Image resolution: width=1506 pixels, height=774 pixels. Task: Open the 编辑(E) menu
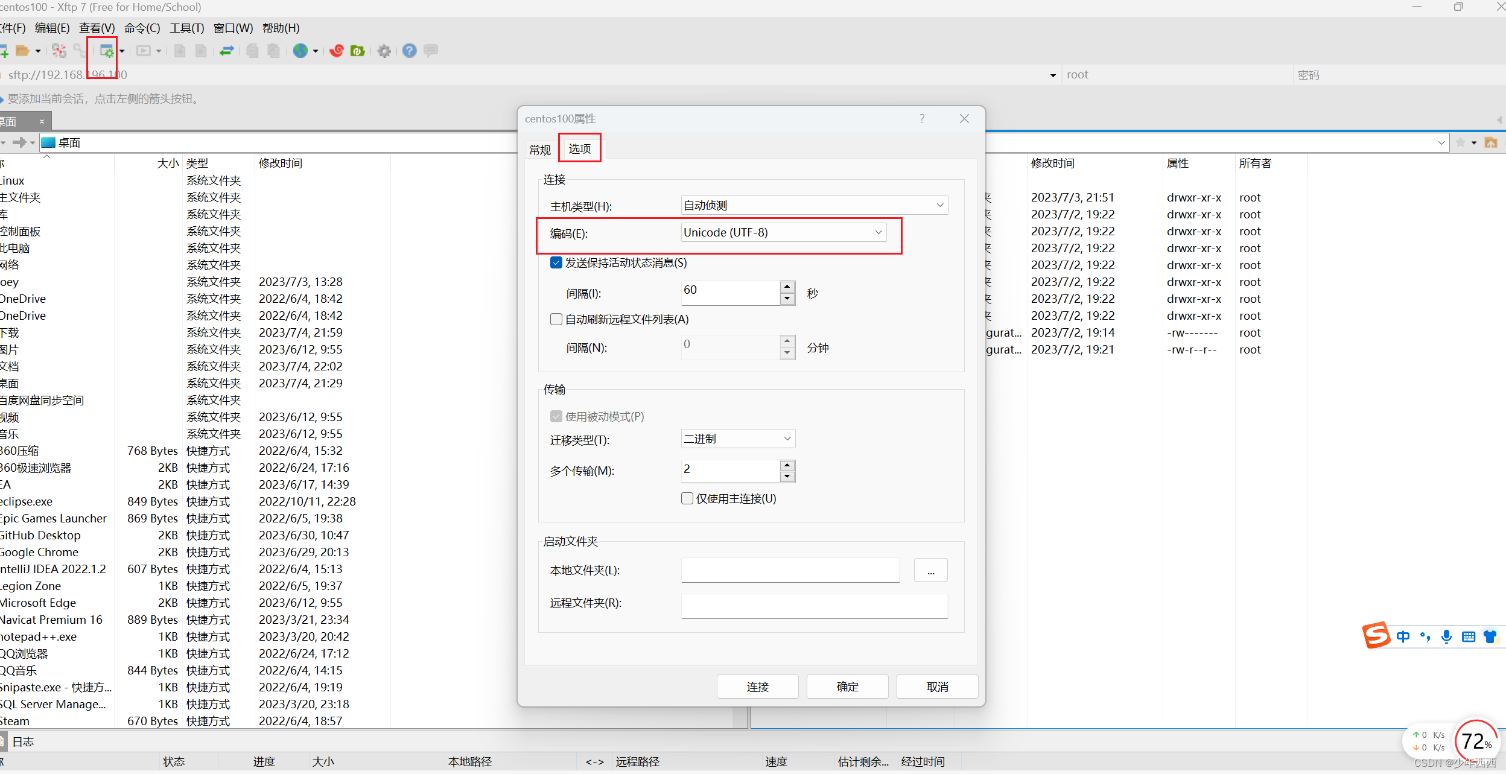pyautogui.click(x=52, y=28)
